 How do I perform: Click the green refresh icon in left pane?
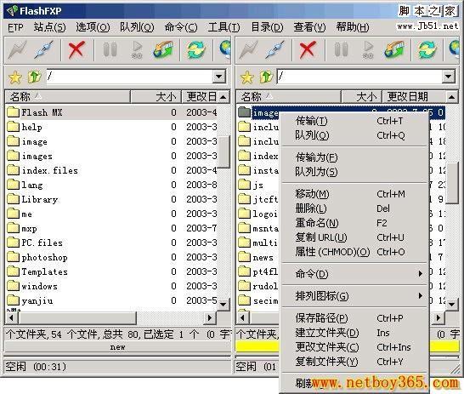pyautogui.click(x=196, y=49)
